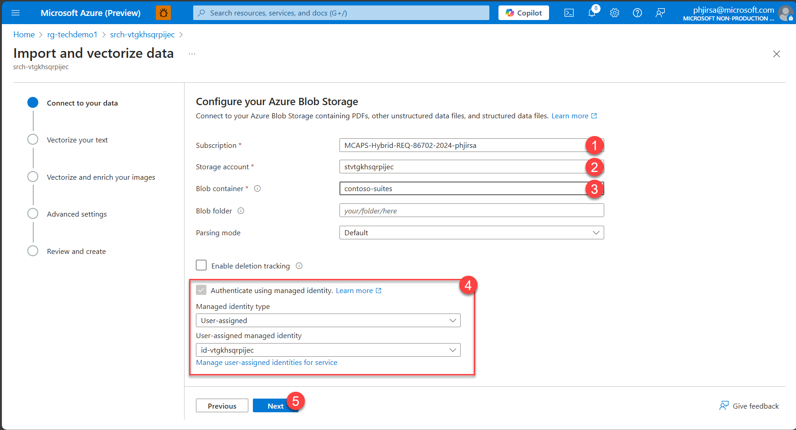Open the Cloud Shell terminal icon
This screenshot has width=796, height=430.
(569, 13)
